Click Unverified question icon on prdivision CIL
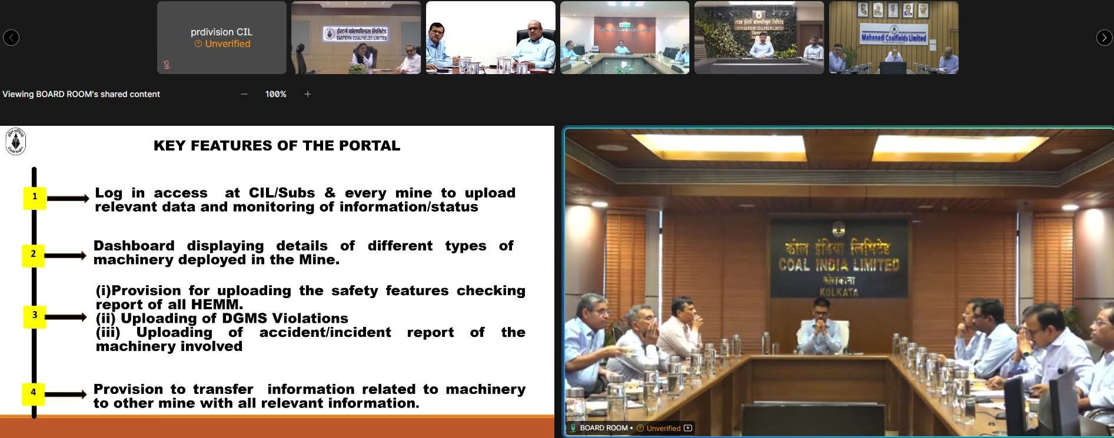This screenshot has height=438, width=1114. pyautogui.click(x=198, y=44)
